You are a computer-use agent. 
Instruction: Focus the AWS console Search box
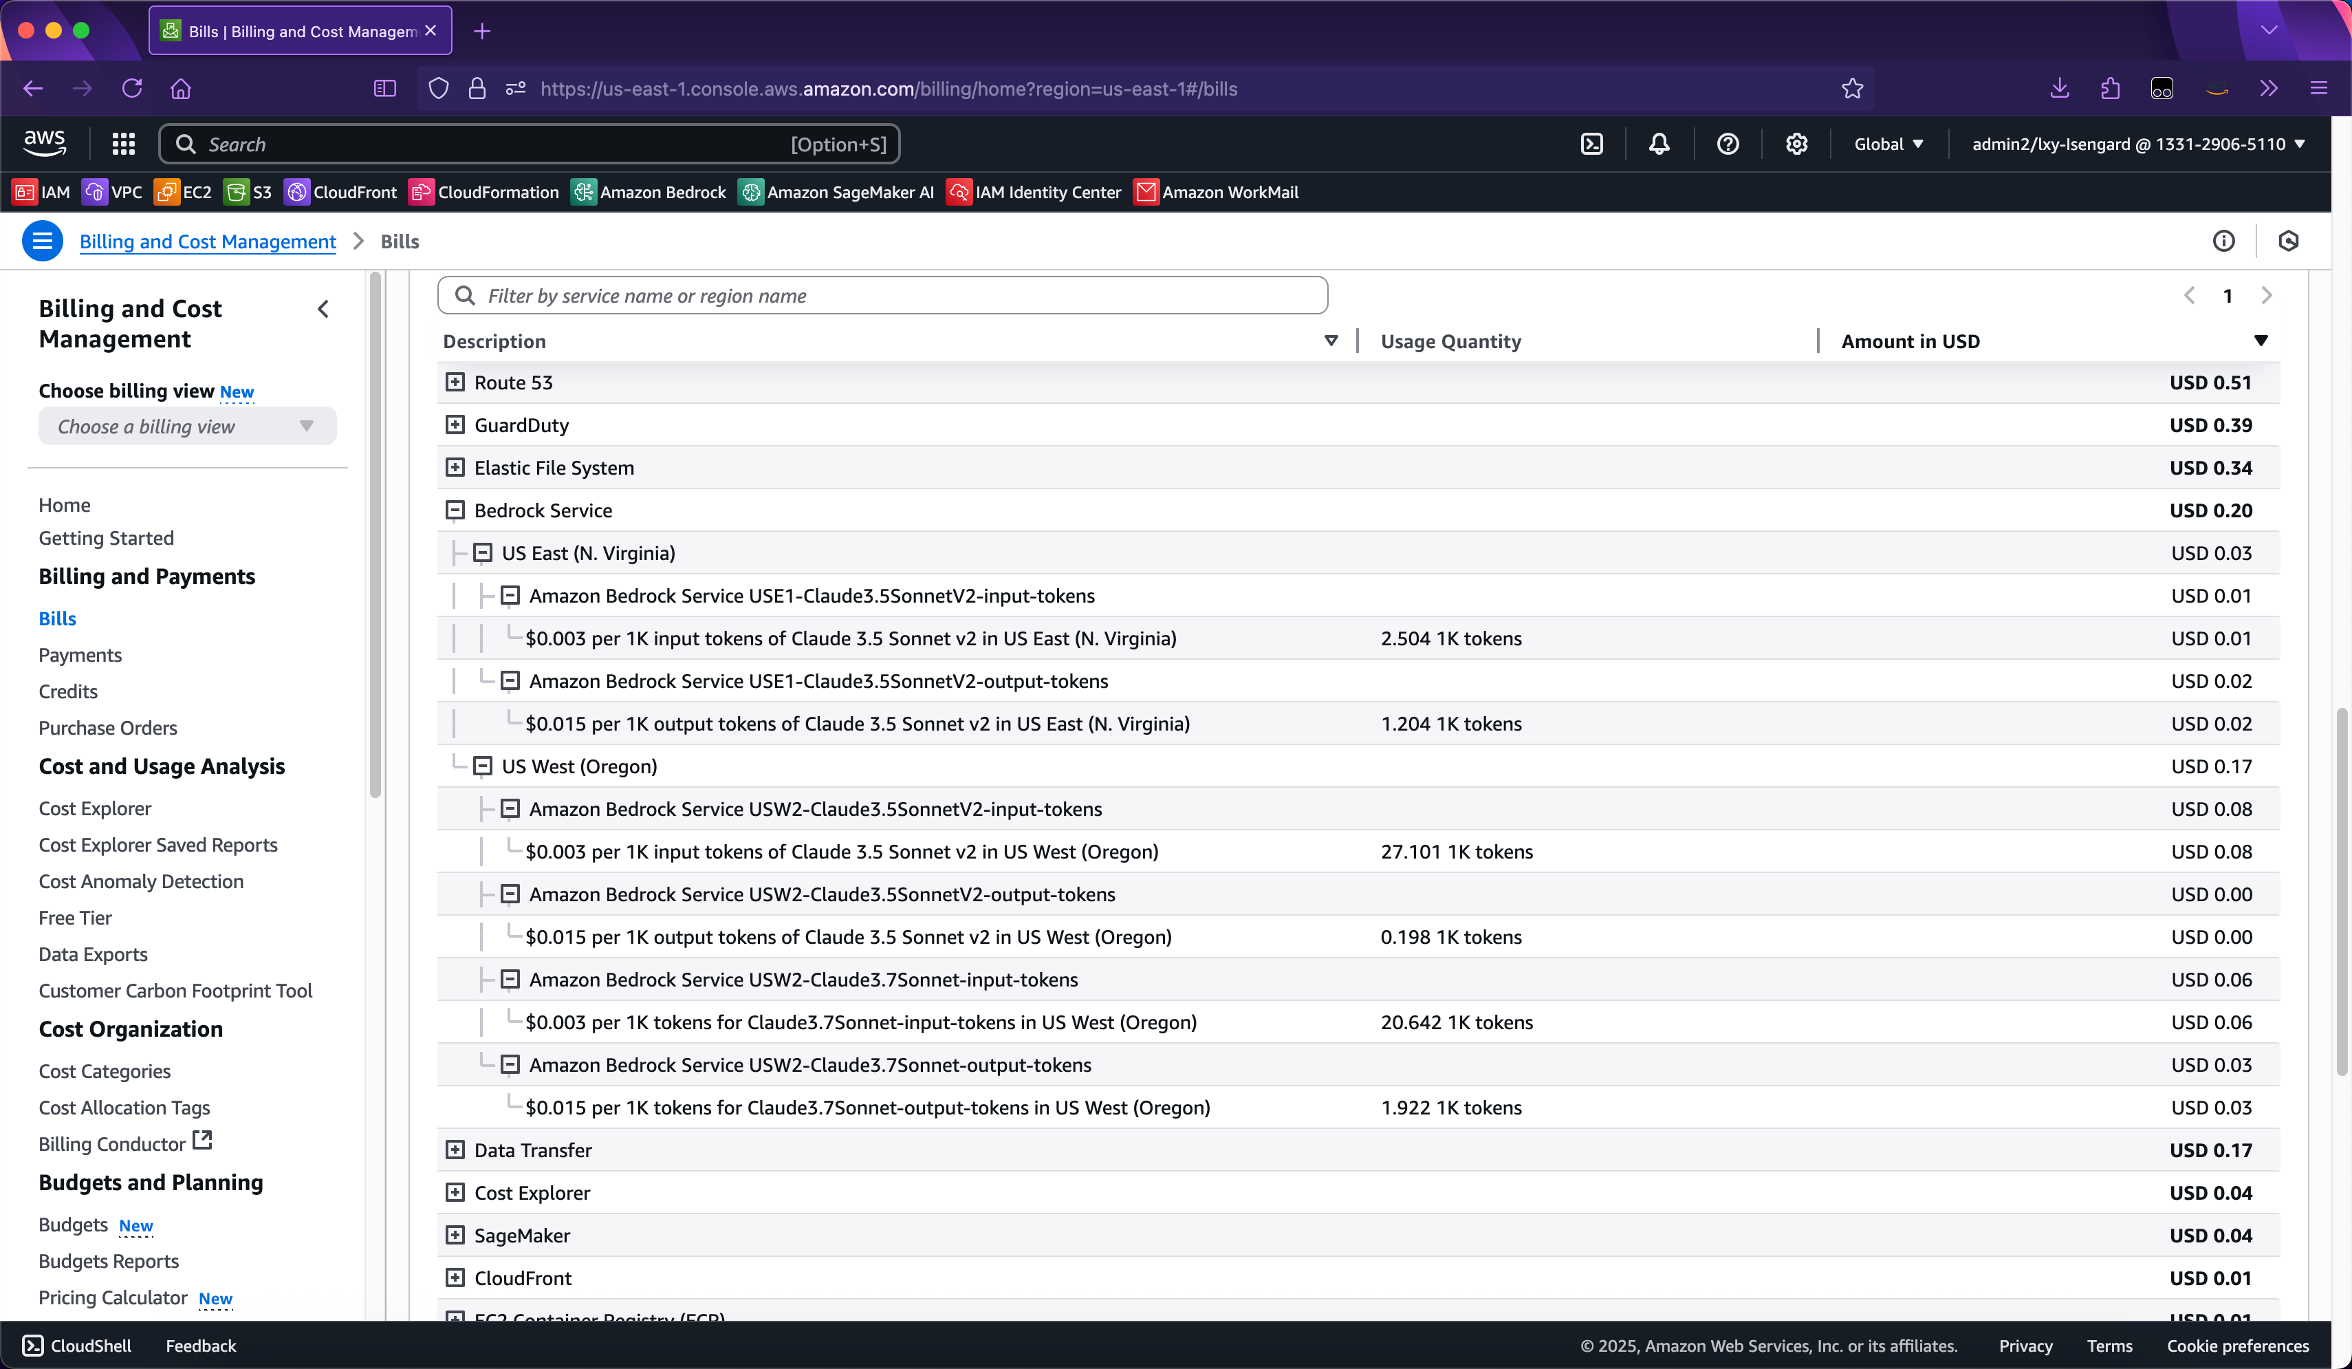point(530,144)
